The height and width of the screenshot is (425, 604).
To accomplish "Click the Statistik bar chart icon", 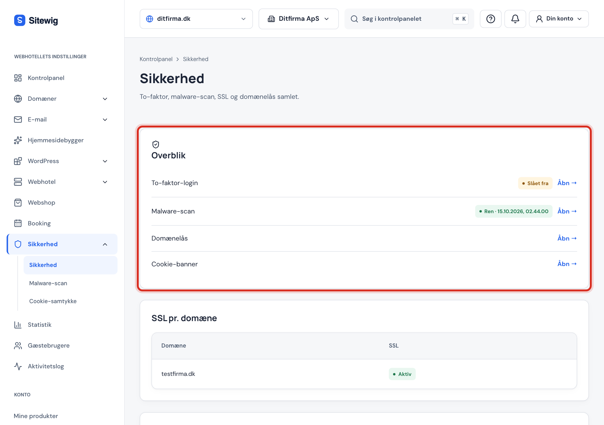I will coord(18,325).
